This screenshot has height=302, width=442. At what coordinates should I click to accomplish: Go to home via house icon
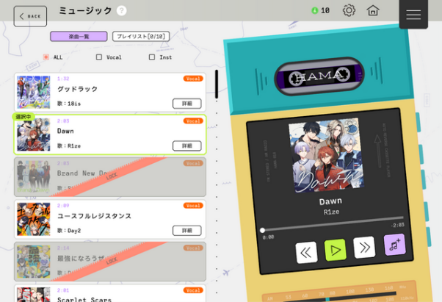tap(373, 10)
